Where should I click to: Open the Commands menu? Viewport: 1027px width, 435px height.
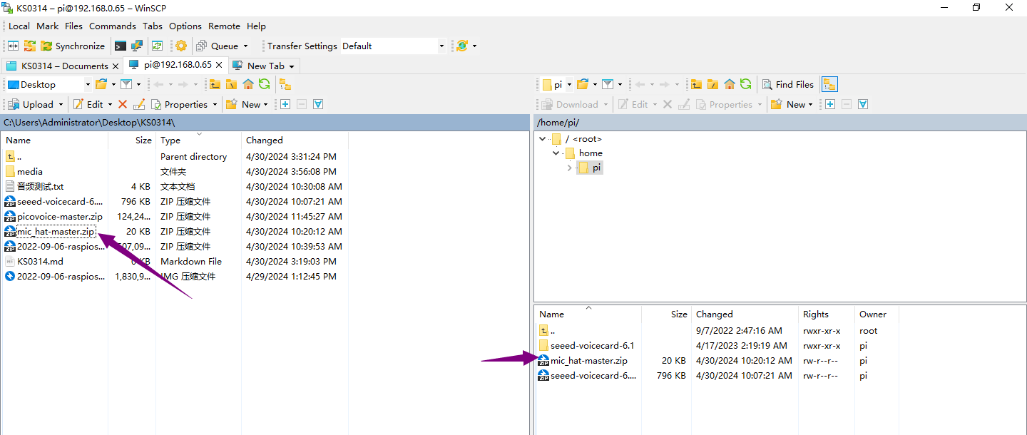(113, 26)
